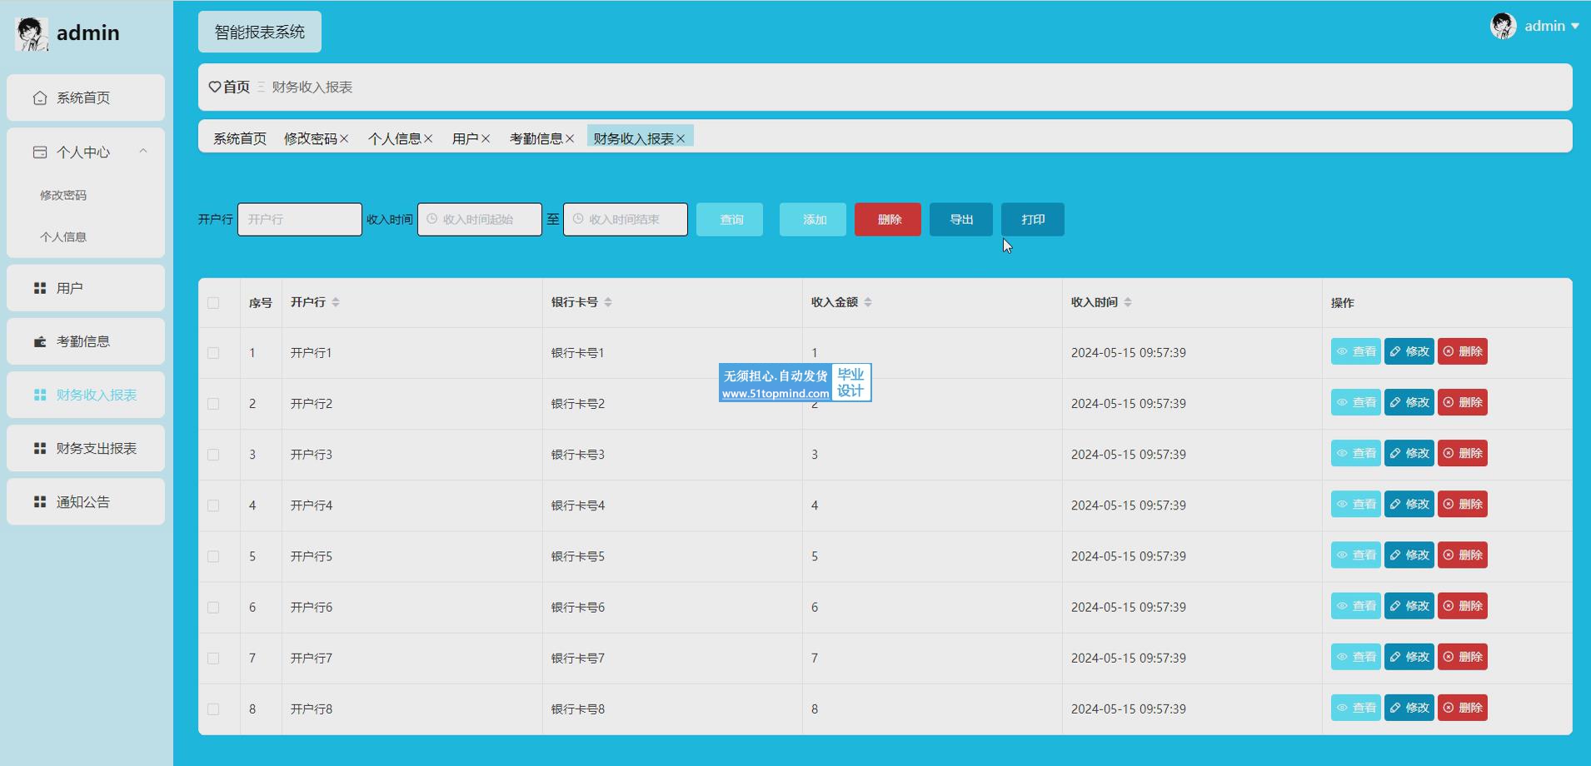Click the 个人中心 card icon in sidebar
This screenshot has height=766, width=1591.
(x=39, y=152)
